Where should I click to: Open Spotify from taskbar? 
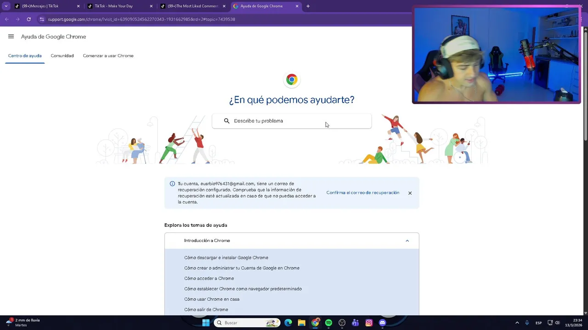coord(328,323)
